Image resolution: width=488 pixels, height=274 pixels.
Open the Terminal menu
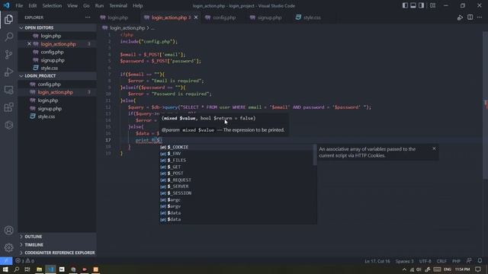pyautogui.click(x=118, y=5)
